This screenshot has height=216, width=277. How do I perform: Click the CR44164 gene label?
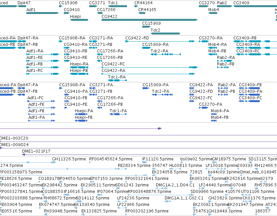pos(144,3)
